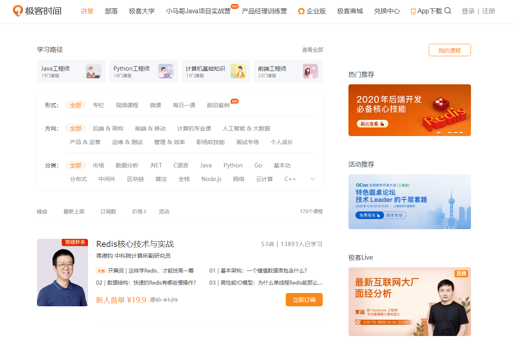Select 视频课程 under 形式 filter
The height and width of the screenshot is (338, 514).
click(127, 105)
